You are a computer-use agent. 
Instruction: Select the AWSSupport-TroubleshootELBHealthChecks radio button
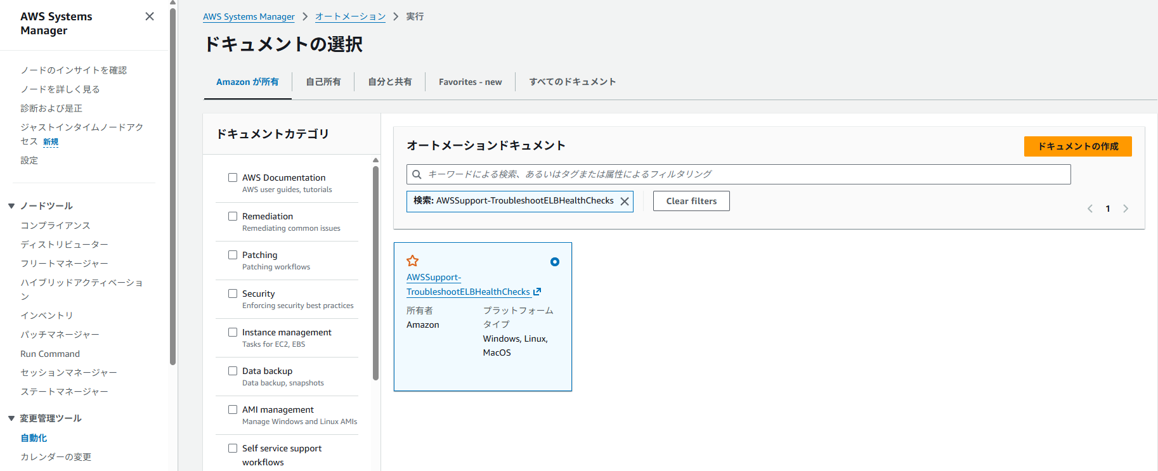click(x=555, y=262)
